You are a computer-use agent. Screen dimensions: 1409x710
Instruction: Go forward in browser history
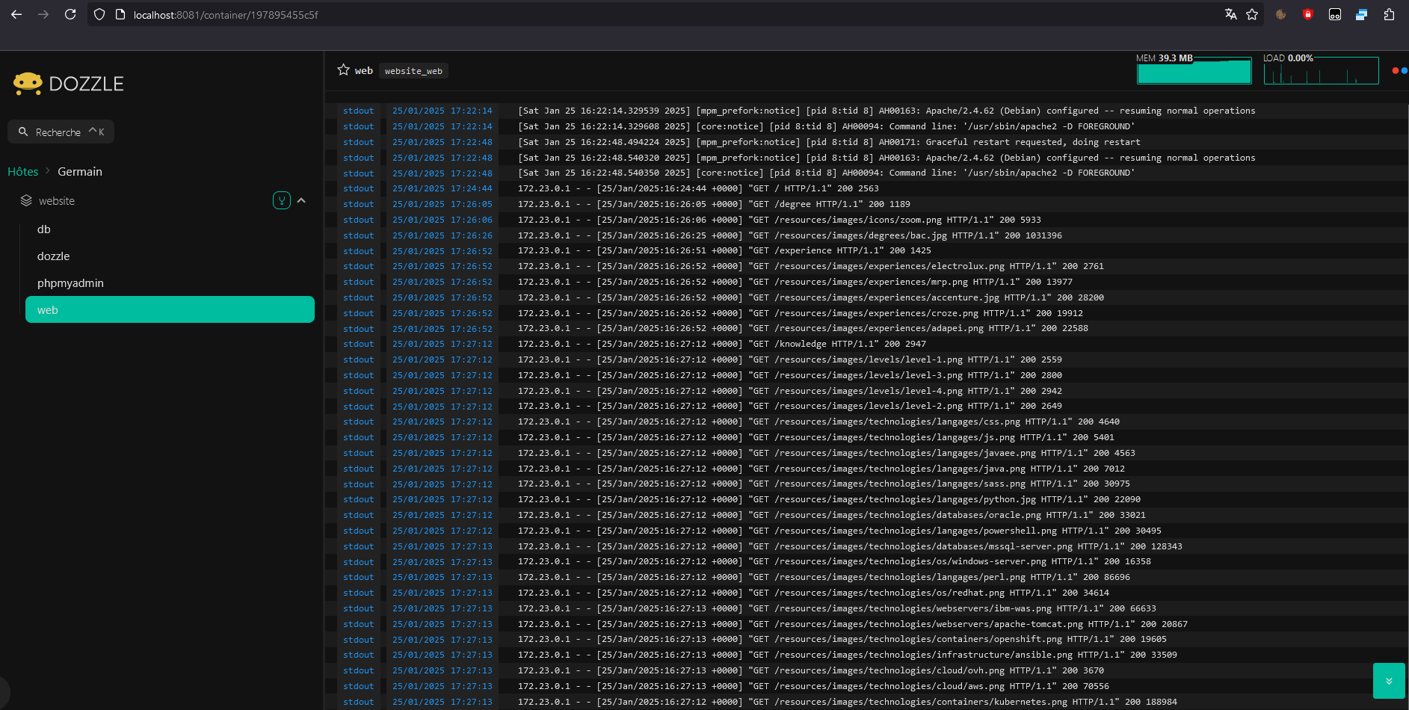click(43, 14)
